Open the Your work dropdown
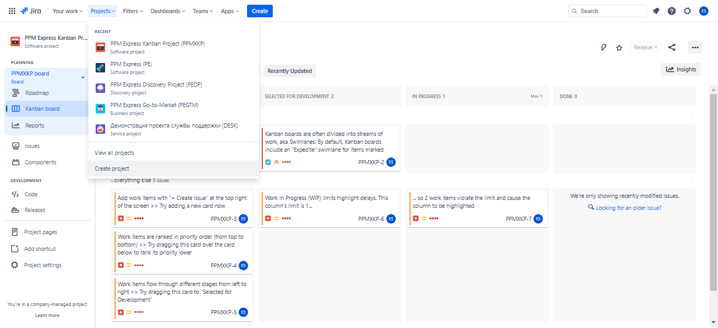Viewport: 718px width, 328px height. click(x=67, y=11)
